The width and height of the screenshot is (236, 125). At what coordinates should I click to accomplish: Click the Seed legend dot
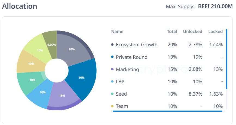point(112,94)
